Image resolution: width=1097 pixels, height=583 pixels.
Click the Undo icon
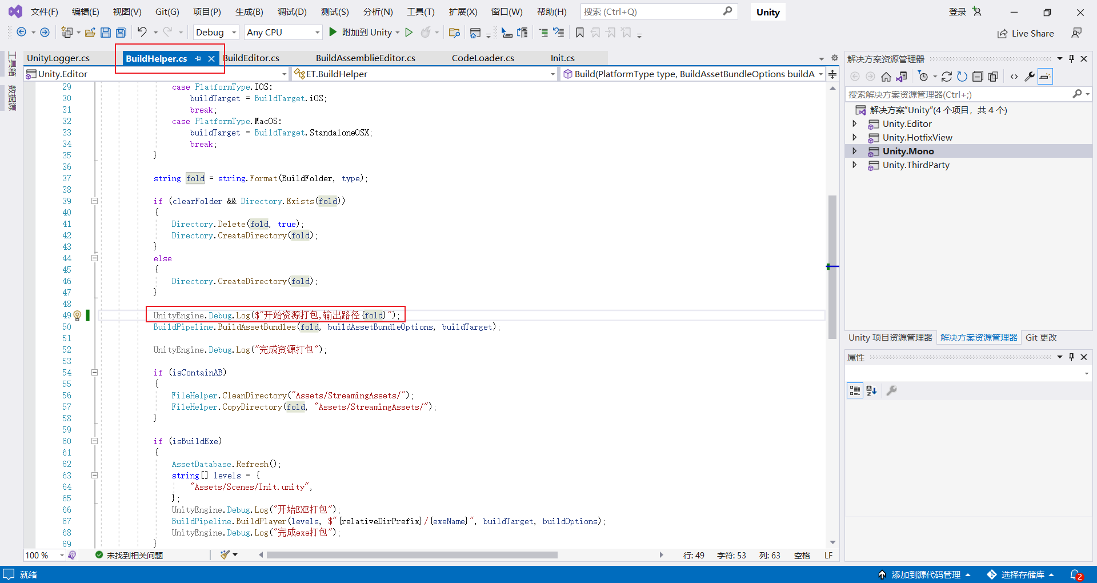143,32
